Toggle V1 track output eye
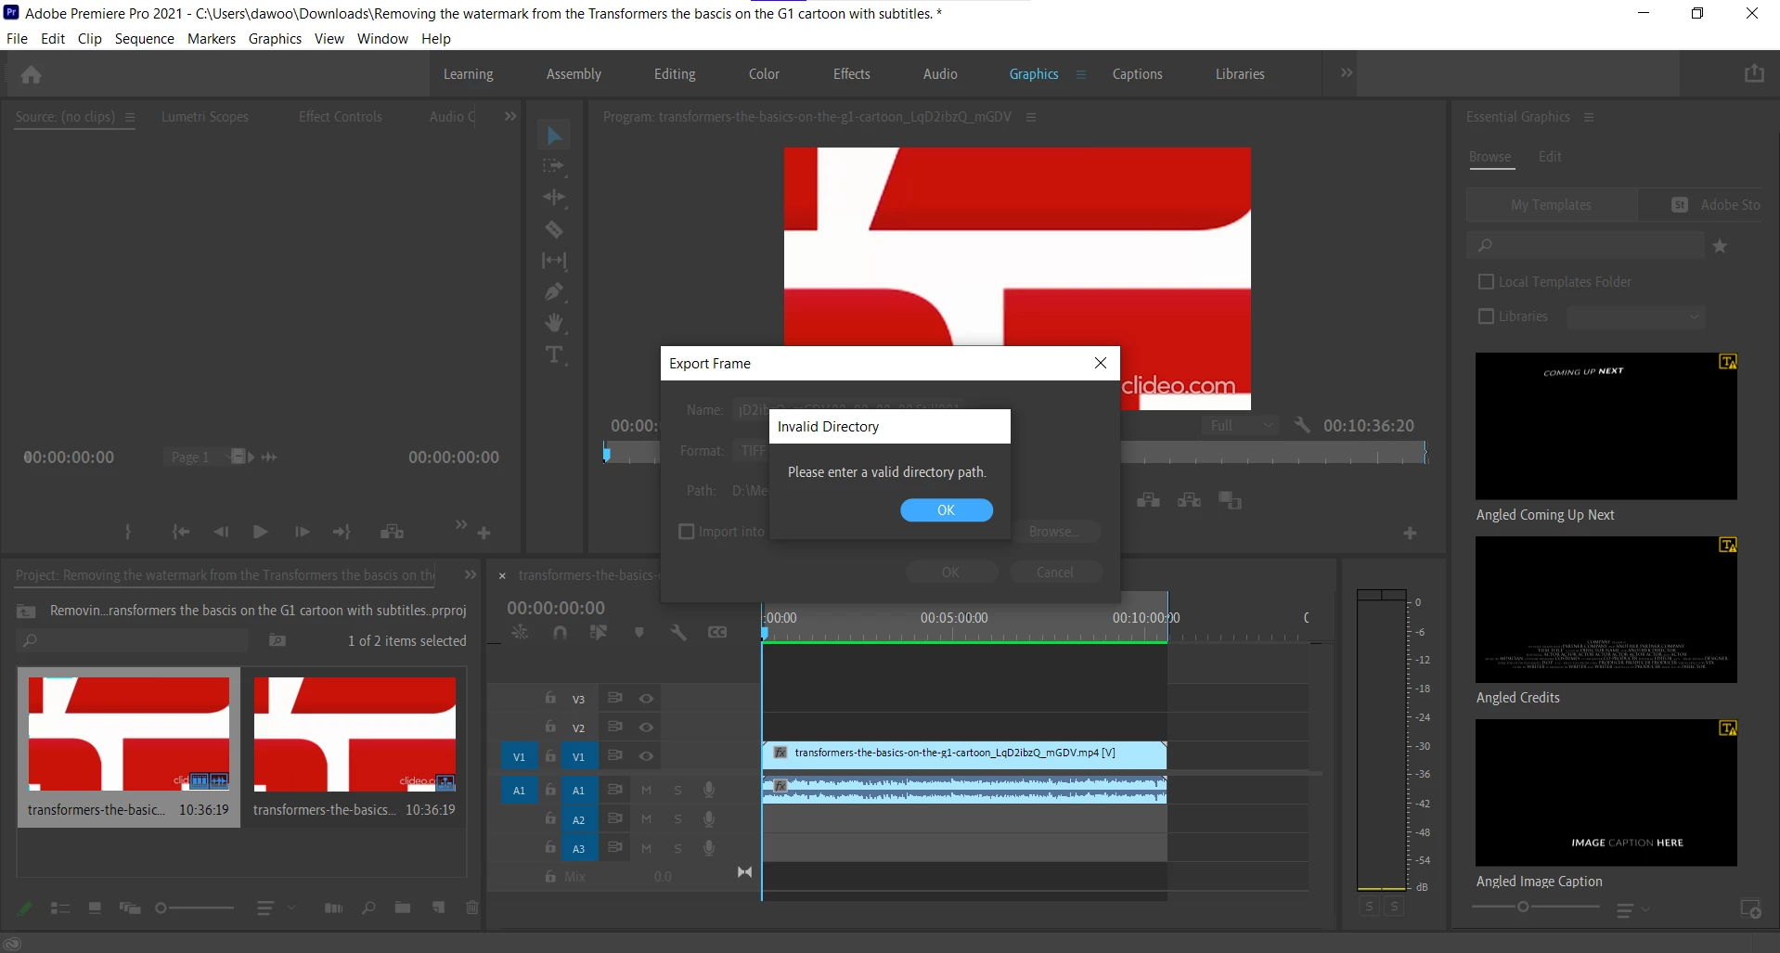 tap(646, 756)
